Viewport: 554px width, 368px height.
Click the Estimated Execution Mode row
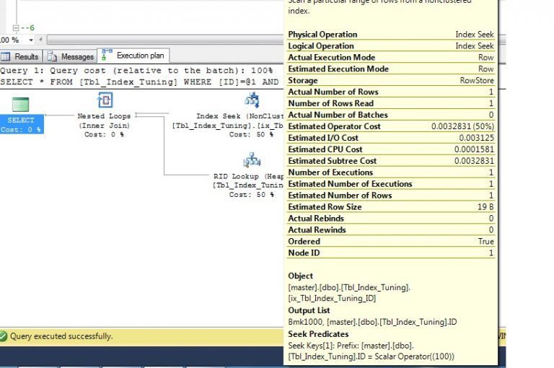click(x=391, y=69)
